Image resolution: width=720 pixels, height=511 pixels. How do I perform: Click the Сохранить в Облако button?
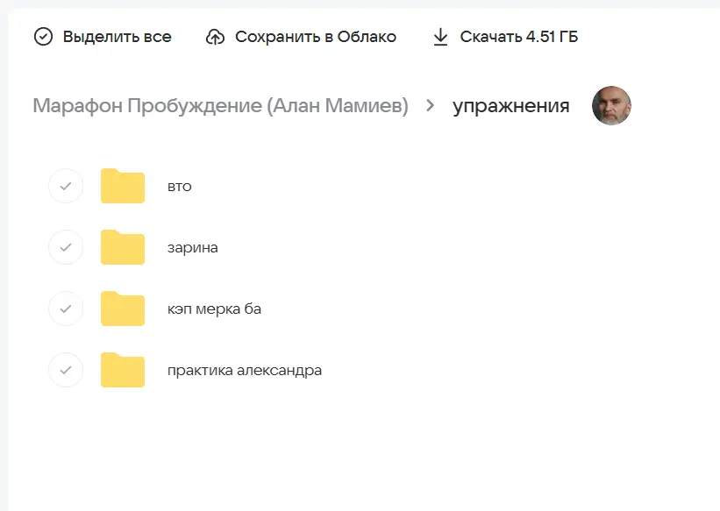pos(316,36)
